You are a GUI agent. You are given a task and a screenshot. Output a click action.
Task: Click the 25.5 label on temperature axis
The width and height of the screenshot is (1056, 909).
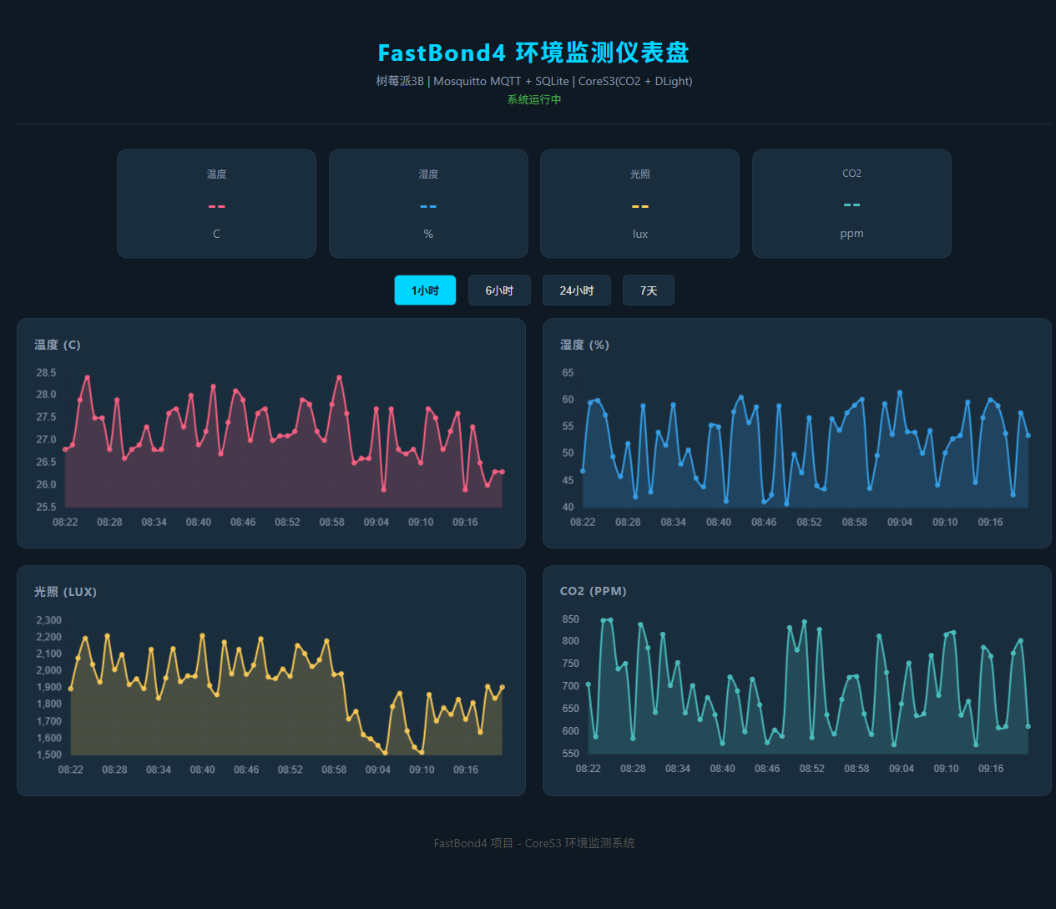(x=46, y=507)
